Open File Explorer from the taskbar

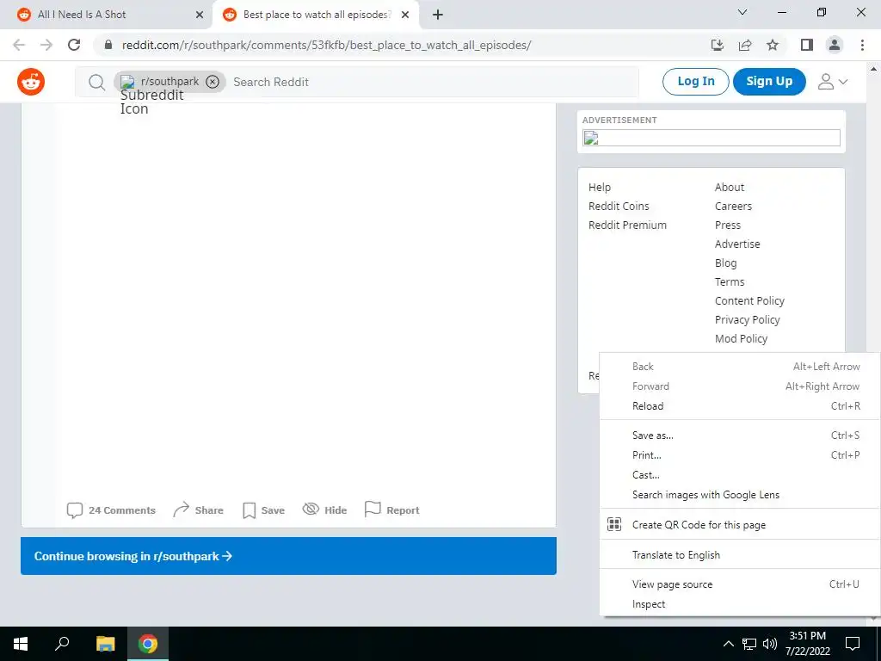pyautogui.click(x=105, y=644)
